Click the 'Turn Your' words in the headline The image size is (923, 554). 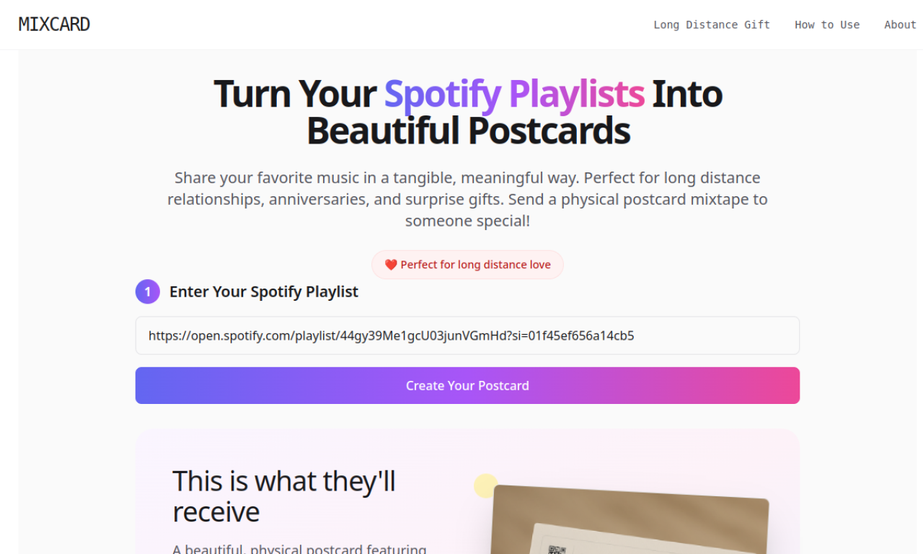pyautogui.click(x=294, y=94)
